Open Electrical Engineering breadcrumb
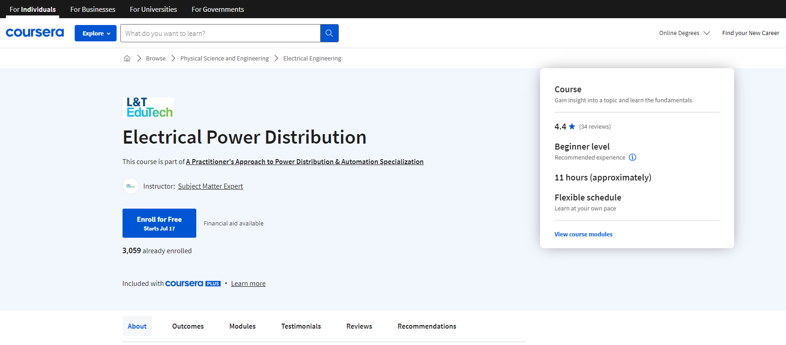The width and height of the screenshot is (786, 345). [x=312, y=58]
